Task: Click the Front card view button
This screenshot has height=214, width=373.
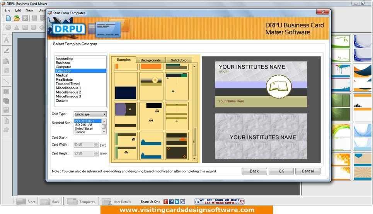Action: [x=26, y=202]
